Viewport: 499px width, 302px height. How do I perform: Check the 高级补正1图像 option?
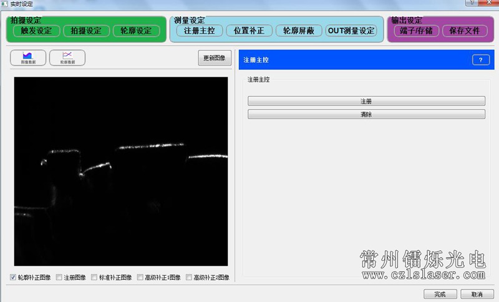pos(140,278)
